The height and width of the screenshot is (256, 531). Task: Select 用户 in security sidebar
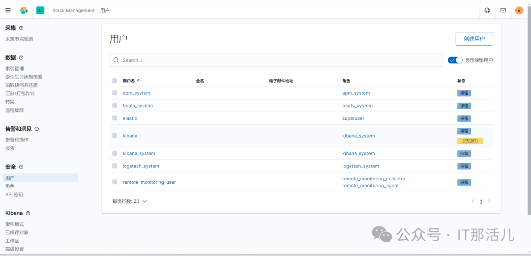click(x=10, y=178)
